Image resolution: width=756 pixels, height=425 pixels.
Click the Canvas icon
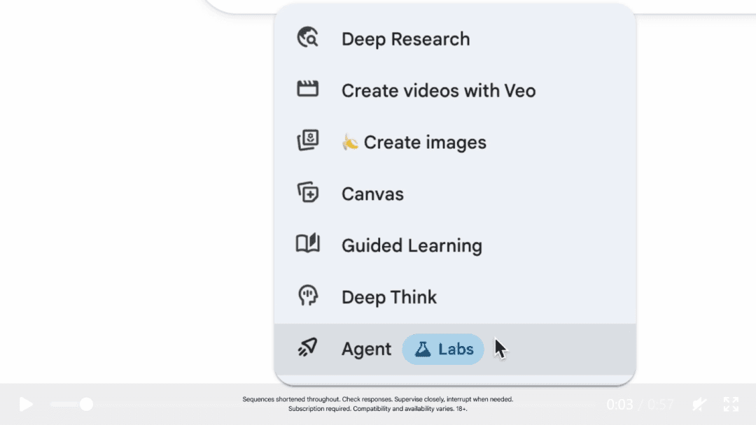tap(308, 193)
